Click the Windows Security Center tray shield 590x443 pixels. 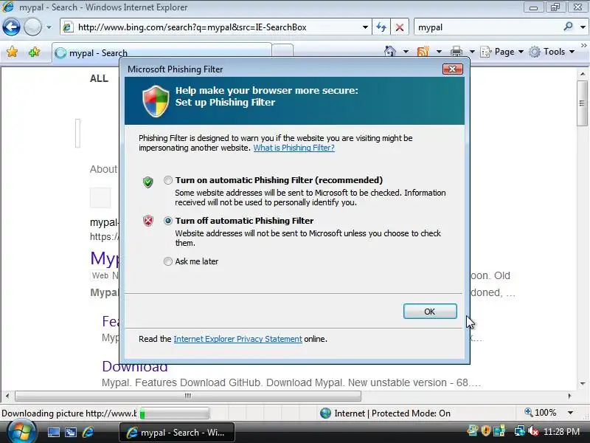[486, 430]
